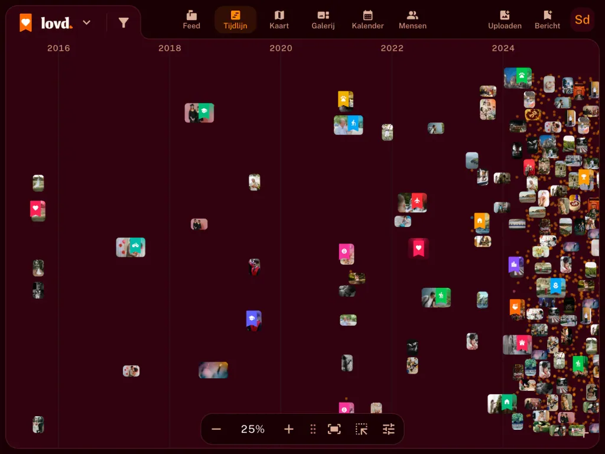Click the 2016 year label

pyautogui.click(x=58, y=48)
